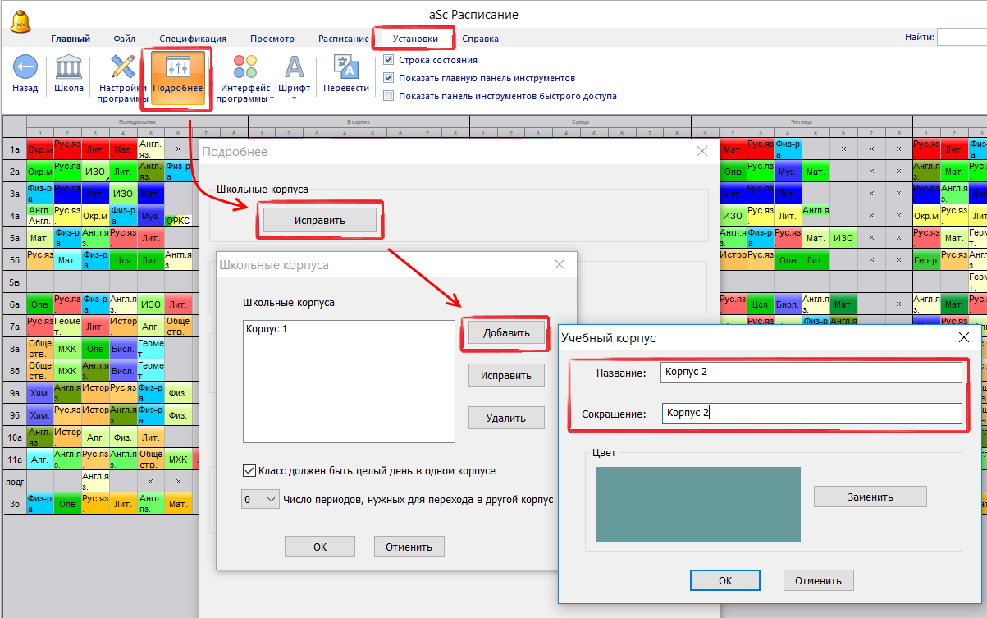
Task: Open Интерфейс программы colored circles icon
Action: coord(244,67)
